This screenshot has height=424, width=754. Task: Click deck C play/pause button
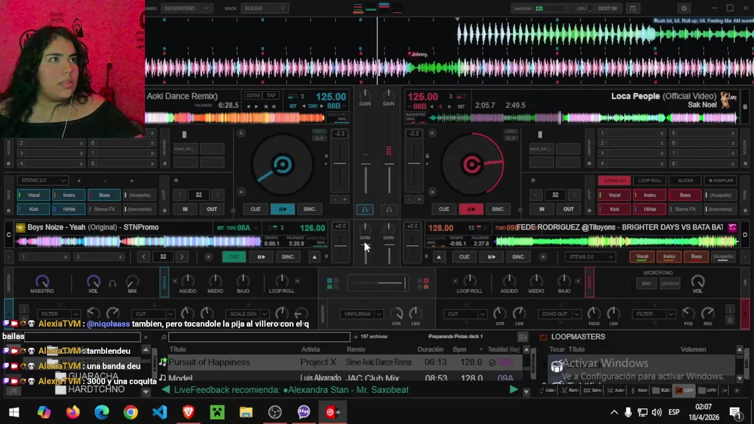(x=261, y=257)
